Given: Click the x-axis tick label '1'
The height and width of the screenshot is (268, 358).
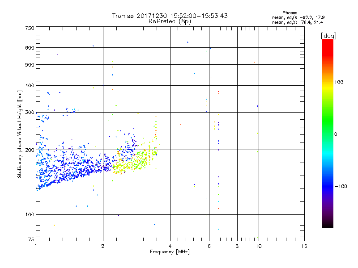Looking at the screenshot, I should click(36, 246).
